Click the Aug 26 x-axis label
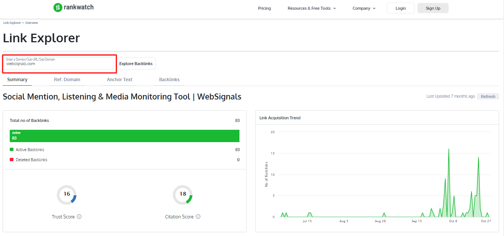Image resolution: width=504 pixels, height=236 pixels. pyautogui.click(x=380, y=221)
